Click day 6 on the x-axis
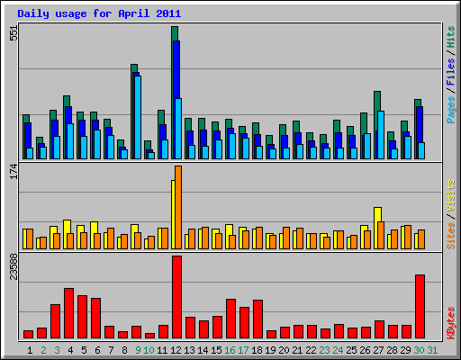 coord(97,350)
